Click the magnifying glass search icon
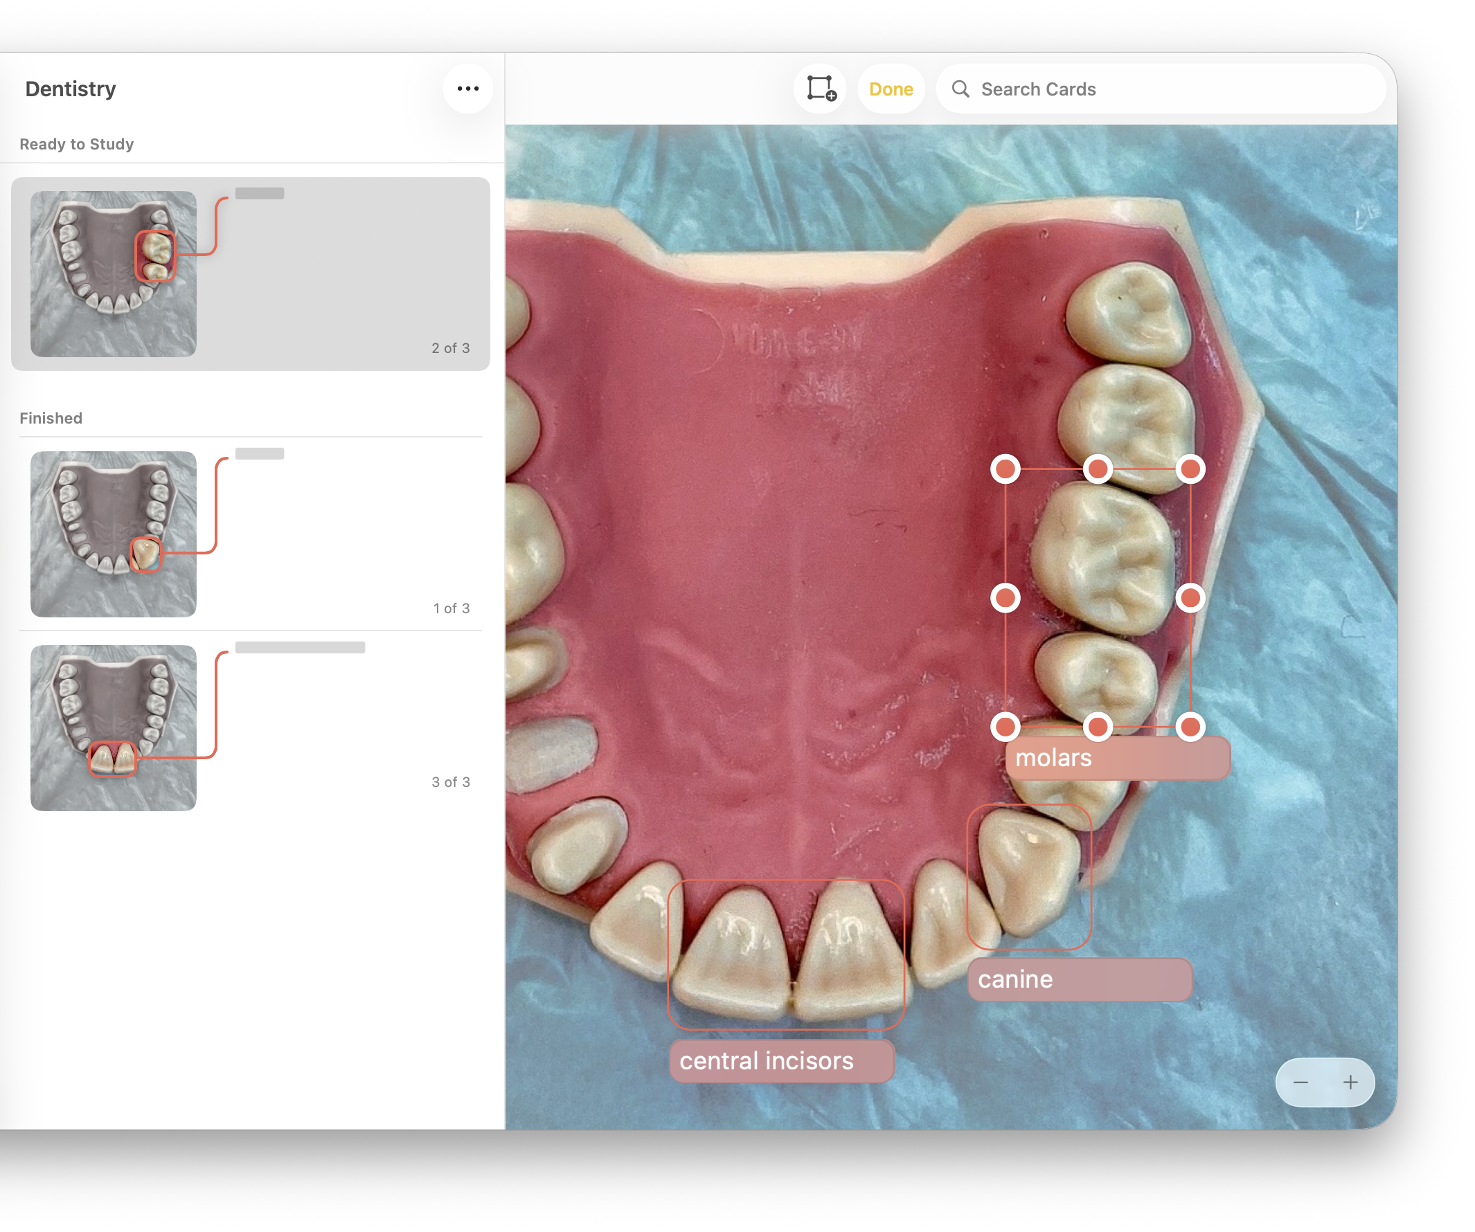 click(960, 89)
